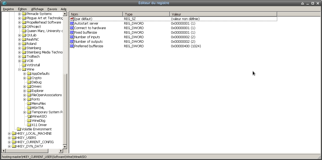
Task: Click the tree horizontal scroll left arrow
Action: [3, 151]
